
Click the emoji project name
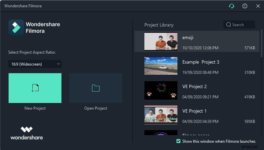click(x=188, y=38)
